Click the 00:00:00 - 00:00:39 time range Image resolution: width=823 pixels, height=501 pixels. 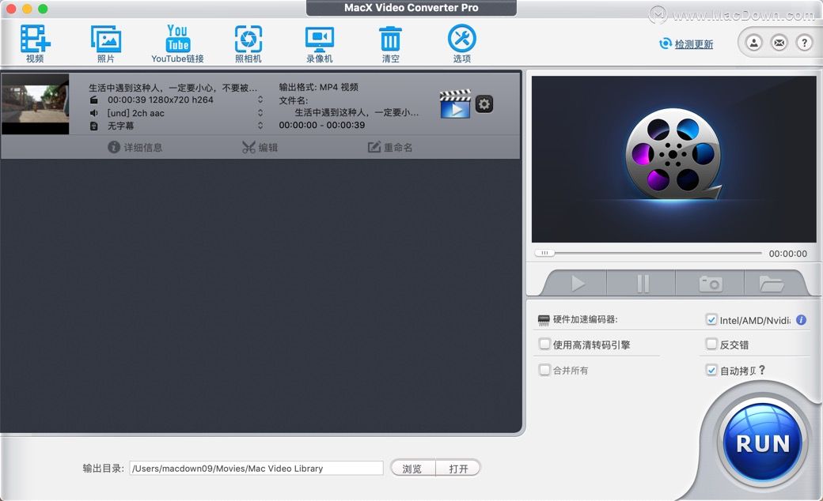(322, 125)
